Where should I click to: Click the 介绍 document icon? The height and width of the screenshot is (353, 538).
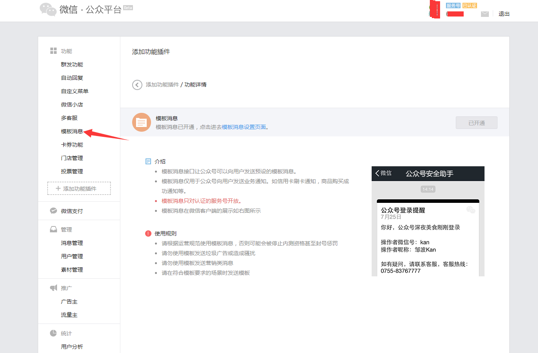click(148, 161)
